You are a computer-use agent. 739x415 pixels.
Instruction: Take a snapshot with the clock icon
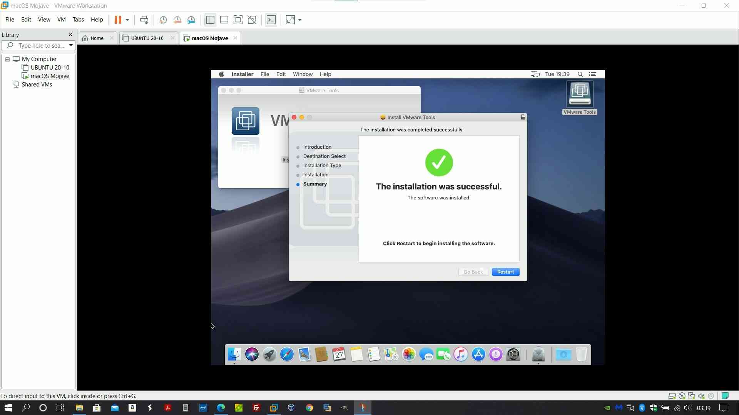[x=163, y=20]
